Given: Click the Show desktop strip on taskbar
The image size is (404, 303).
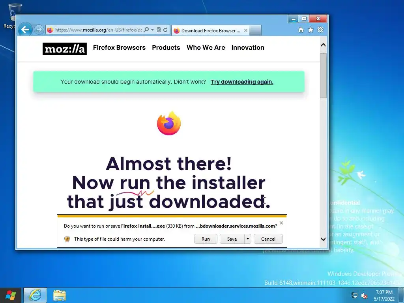Looking at the screenshot, I should [402, 295].
